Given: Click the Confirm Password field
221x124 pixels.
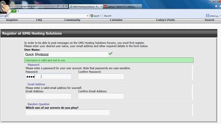Looking at the screenshot, I should pos(101,76).
